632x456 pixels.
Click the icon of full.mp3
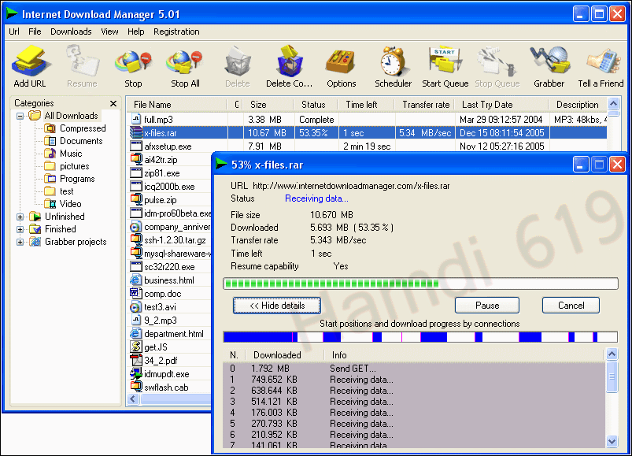pyautogui.click(x=136, y=120)
